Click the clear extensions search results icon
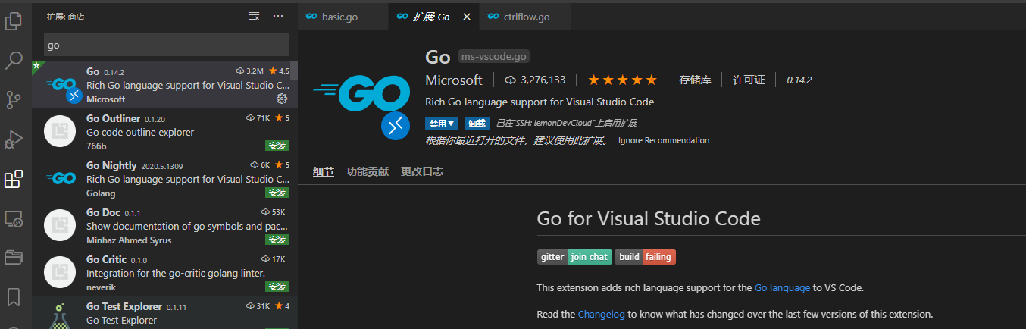The image size is (1026, 329). [254, 16]
